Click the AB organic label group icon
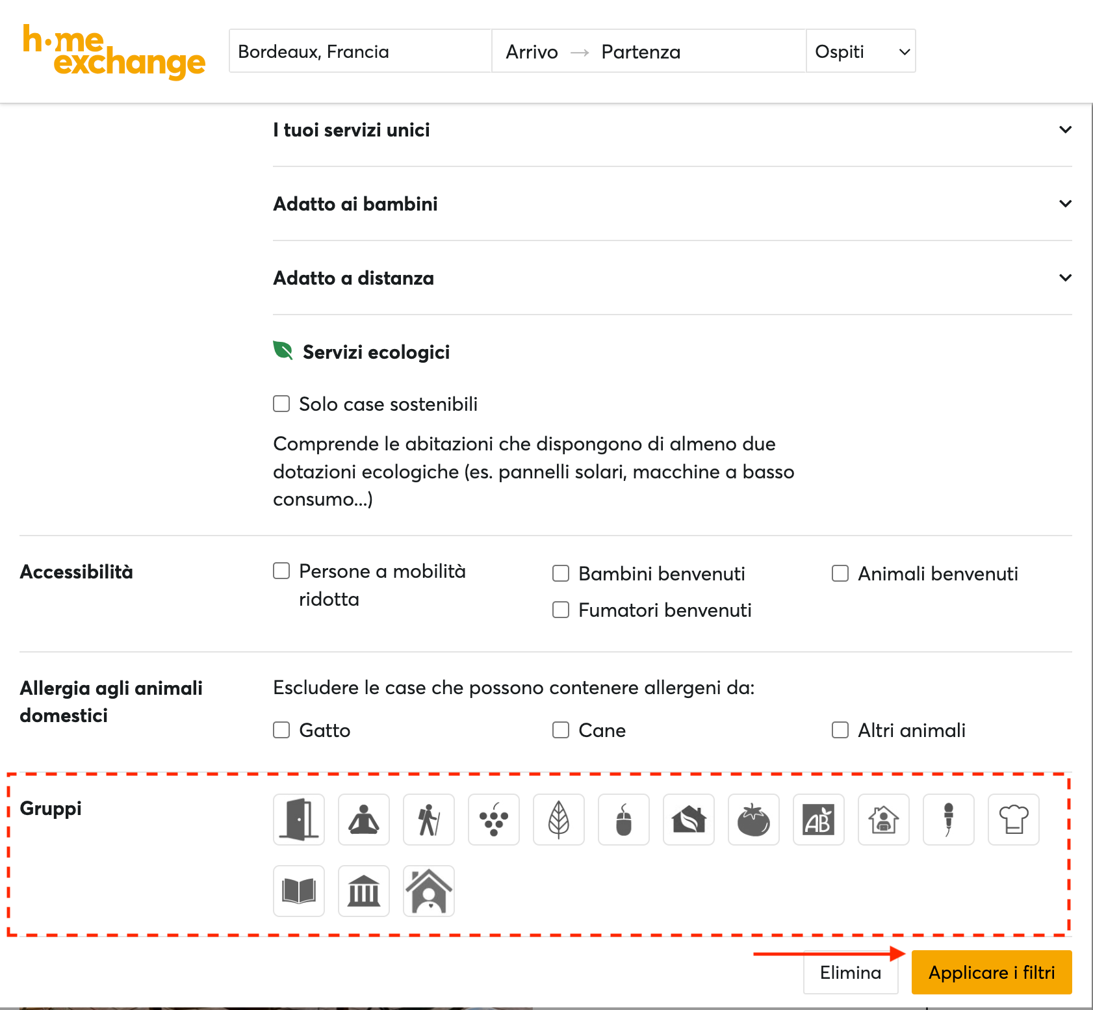 [x=818, y=820]
